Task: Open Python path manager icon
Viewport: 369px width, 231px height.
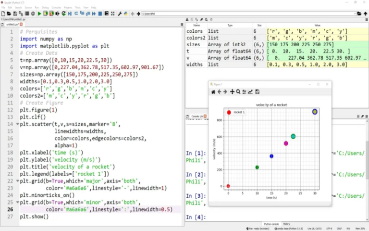Action: [x=125, y=13]
